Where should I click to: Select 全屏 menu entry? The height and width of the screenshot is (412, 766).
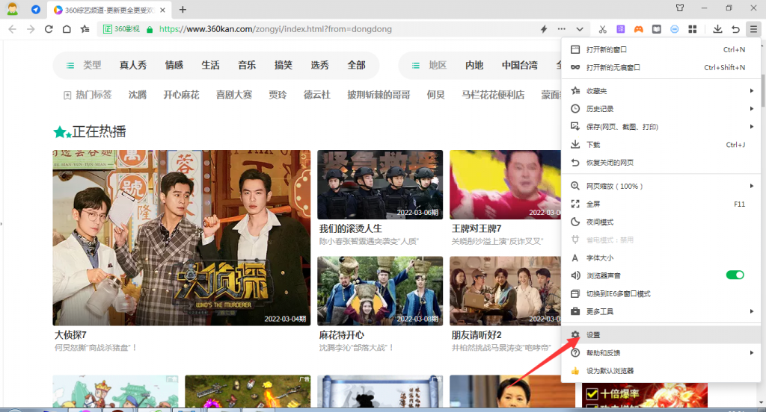pyautogui.click(x=661, y=205)
